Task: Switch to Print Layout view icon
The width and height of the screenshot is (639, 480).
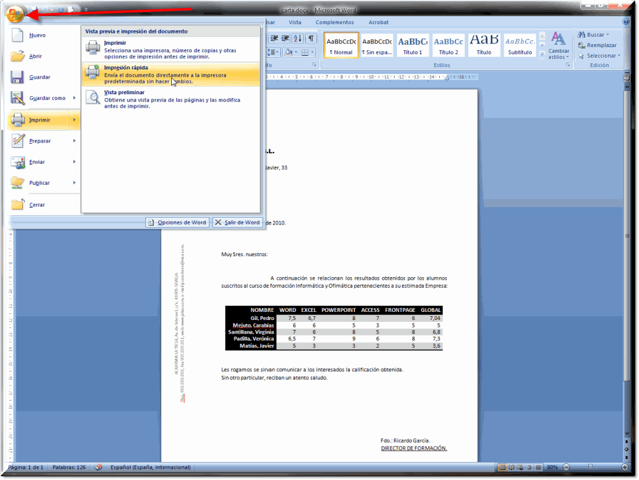Action: (503, 468)
